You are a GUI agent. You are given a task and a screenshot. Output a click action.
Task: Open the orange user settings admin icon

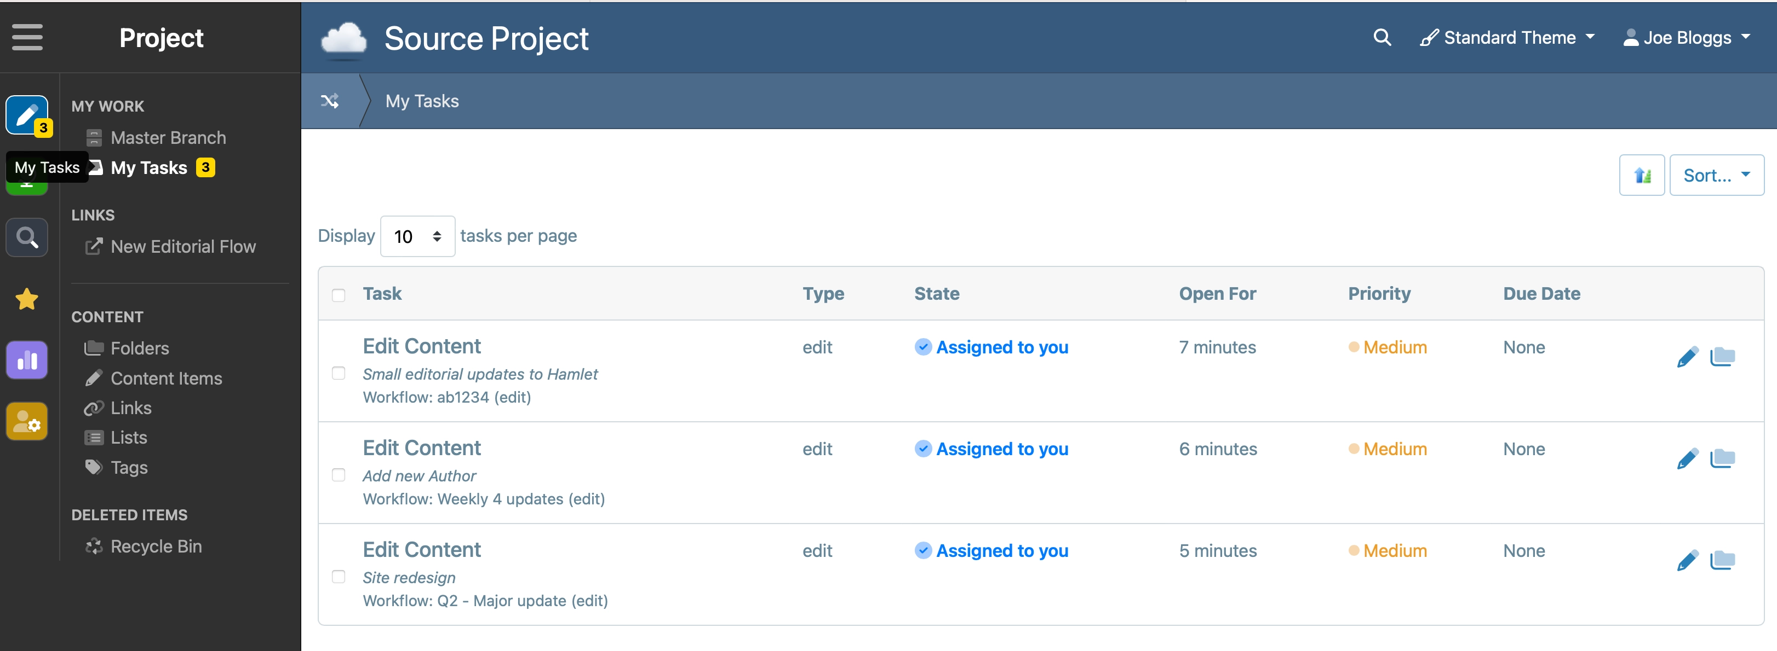coord(27,421)
